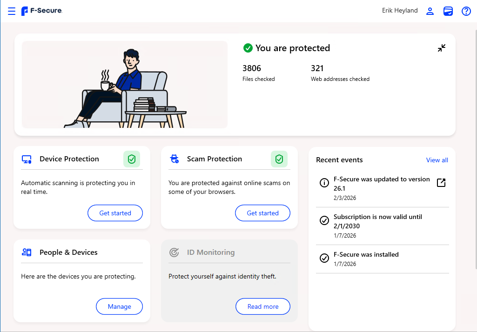Click the Device Protection green shield status

click(x=132, y=159)
